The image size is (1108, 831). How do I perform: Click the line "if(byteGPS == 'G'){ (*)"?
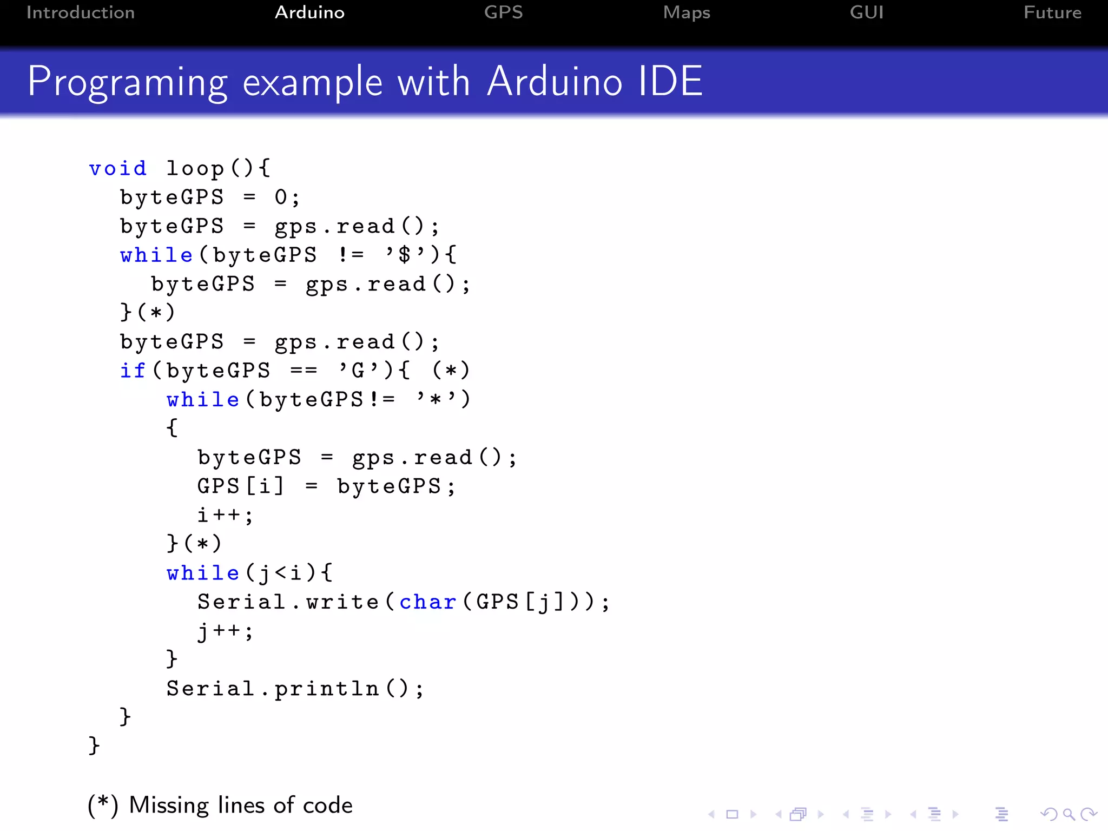(x=295, y=371)
